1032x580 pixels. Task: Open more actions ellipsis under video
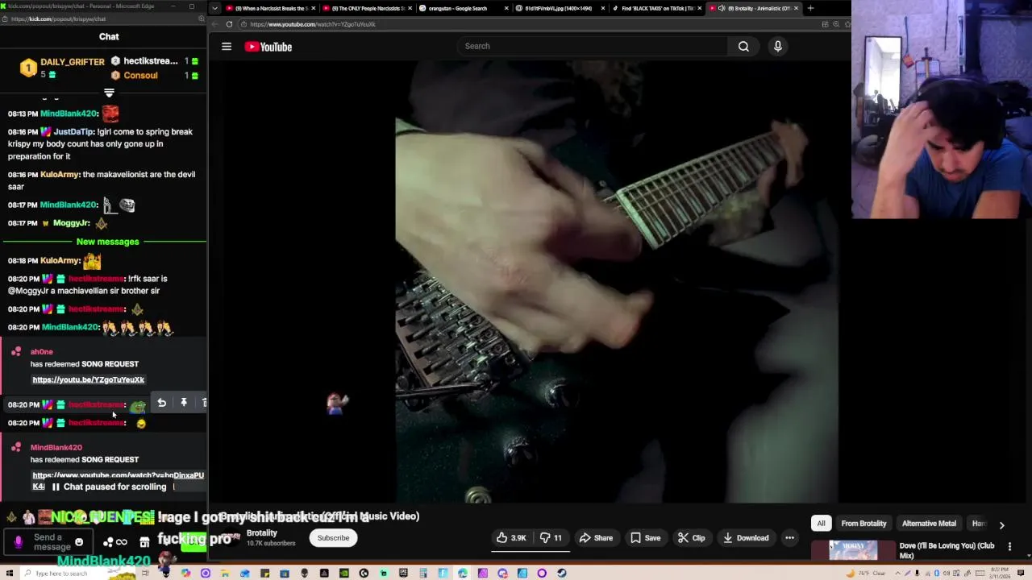point(790,538)
